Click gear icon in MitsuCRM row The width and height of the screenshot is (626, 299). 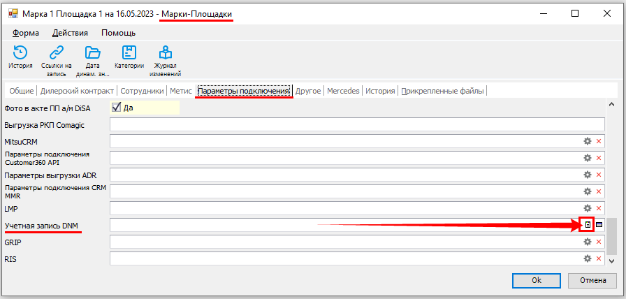588,141
